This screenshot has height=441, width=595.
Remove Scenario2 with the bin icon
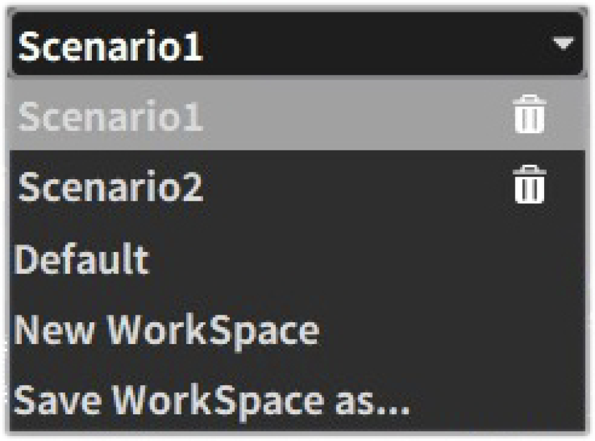point(529,185)
